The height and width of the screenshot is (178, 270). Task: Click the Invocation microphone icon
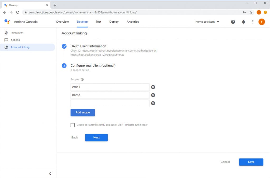click(6, 33)
